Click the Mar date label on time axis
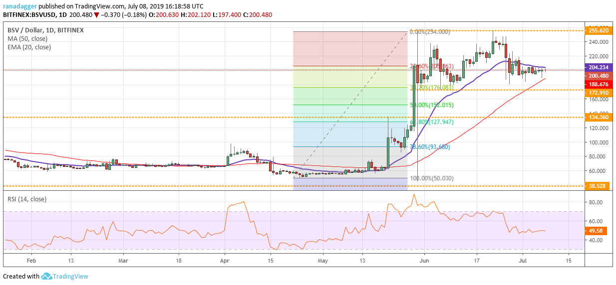The height and width of the screenshot is (285, 616). (124, 260)
